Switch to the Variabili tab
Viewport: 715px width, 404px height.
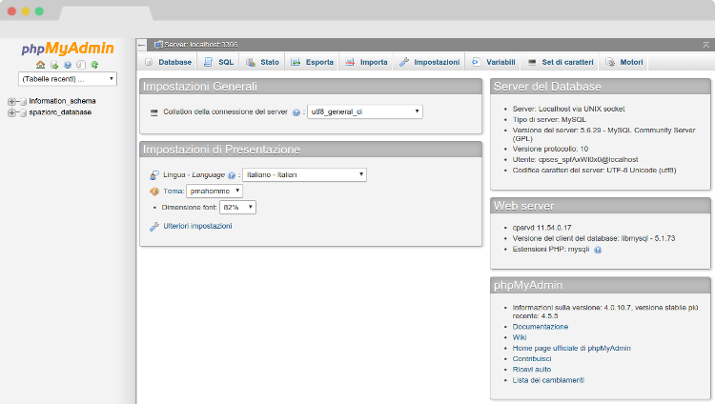pyautogui.click(x=494, y=62)
